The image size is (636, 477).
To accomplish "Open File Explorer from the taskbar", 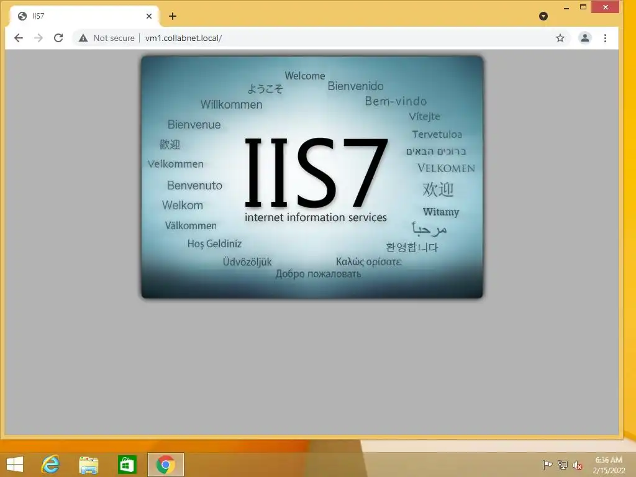I will (88, 465).
